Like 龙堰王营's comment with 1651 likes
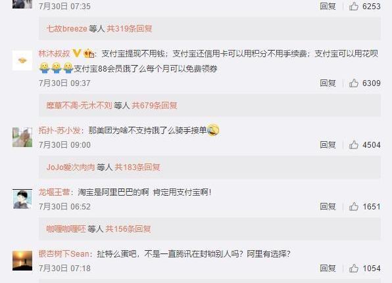This screenshot has height=283, width=392. (x=353, y=206)
